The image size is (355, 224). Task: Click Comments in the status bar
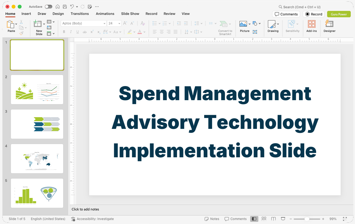pos(236,219)
